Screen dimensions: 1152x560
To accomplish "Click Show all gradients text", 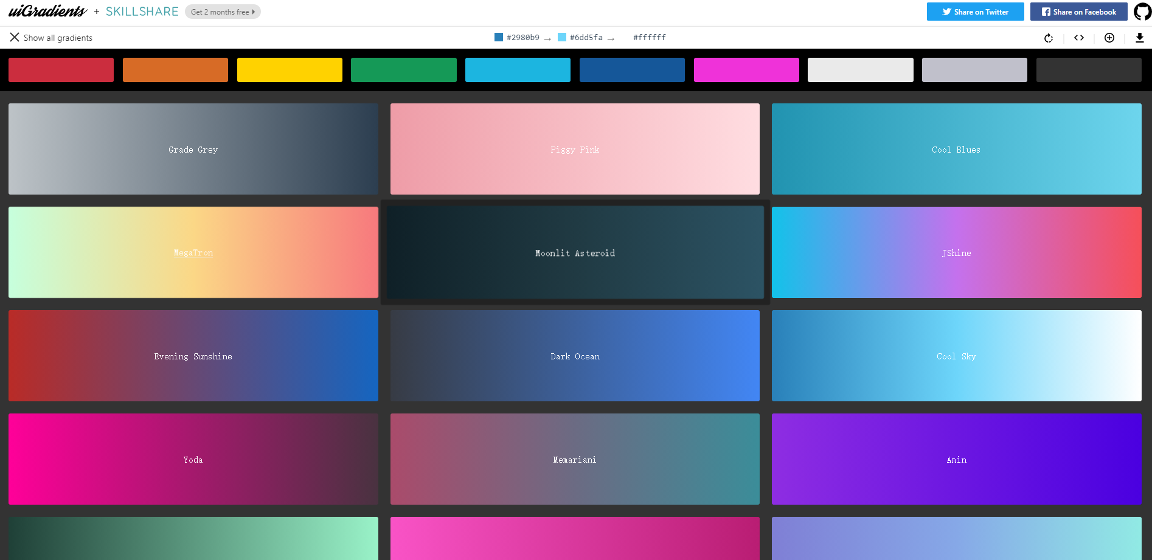I will pyautogui.click(x=58, y=38).
